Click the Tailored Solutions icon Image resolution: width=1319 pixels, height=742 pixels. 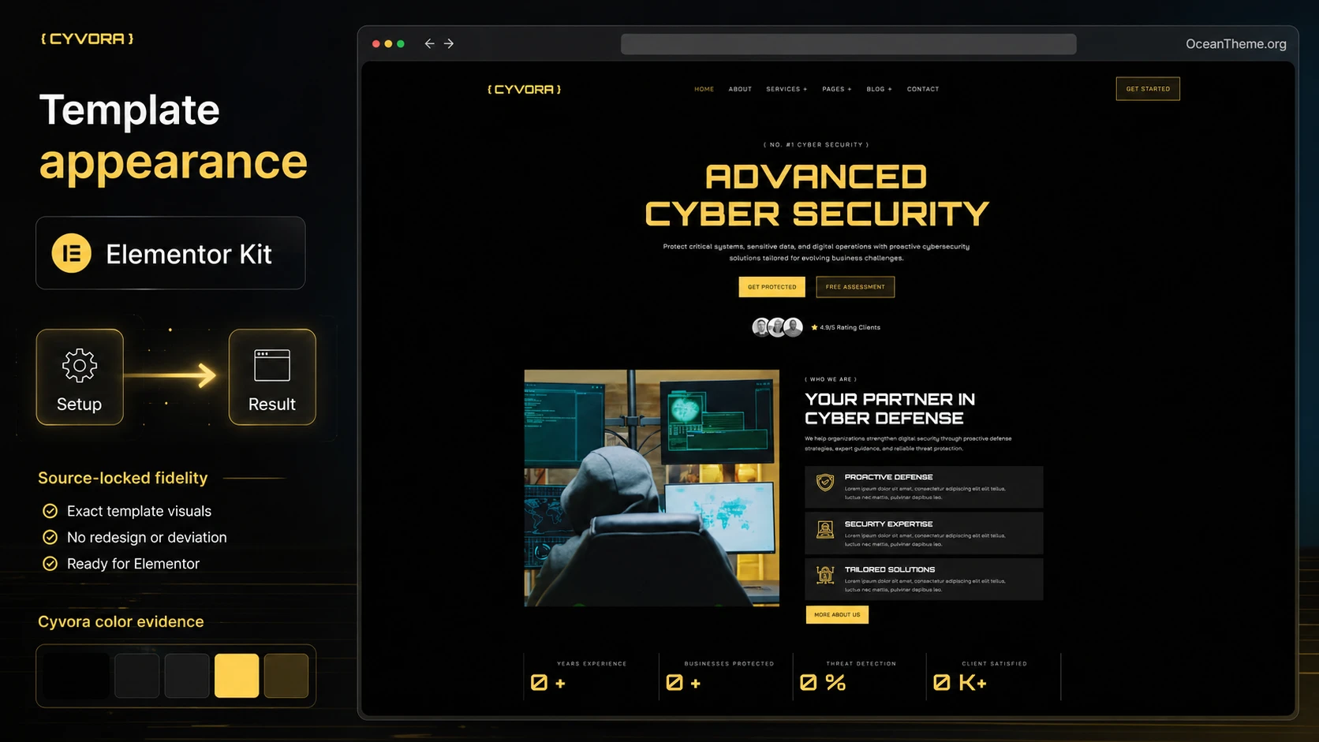pos(825,575)
